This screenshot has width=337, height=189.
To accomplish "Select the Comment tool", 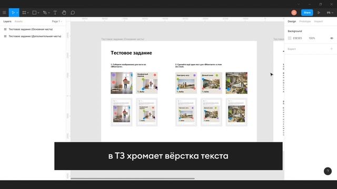I will pos(73,13).
